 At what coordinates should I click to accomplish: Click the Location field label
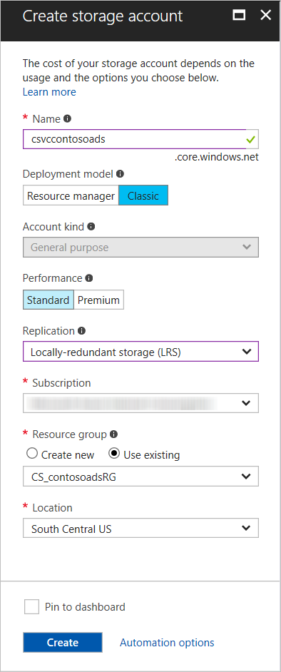52,507
